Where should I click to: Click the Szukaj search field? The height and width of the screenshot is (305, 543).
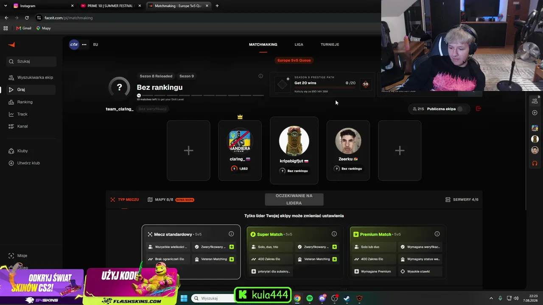point(32,61)
